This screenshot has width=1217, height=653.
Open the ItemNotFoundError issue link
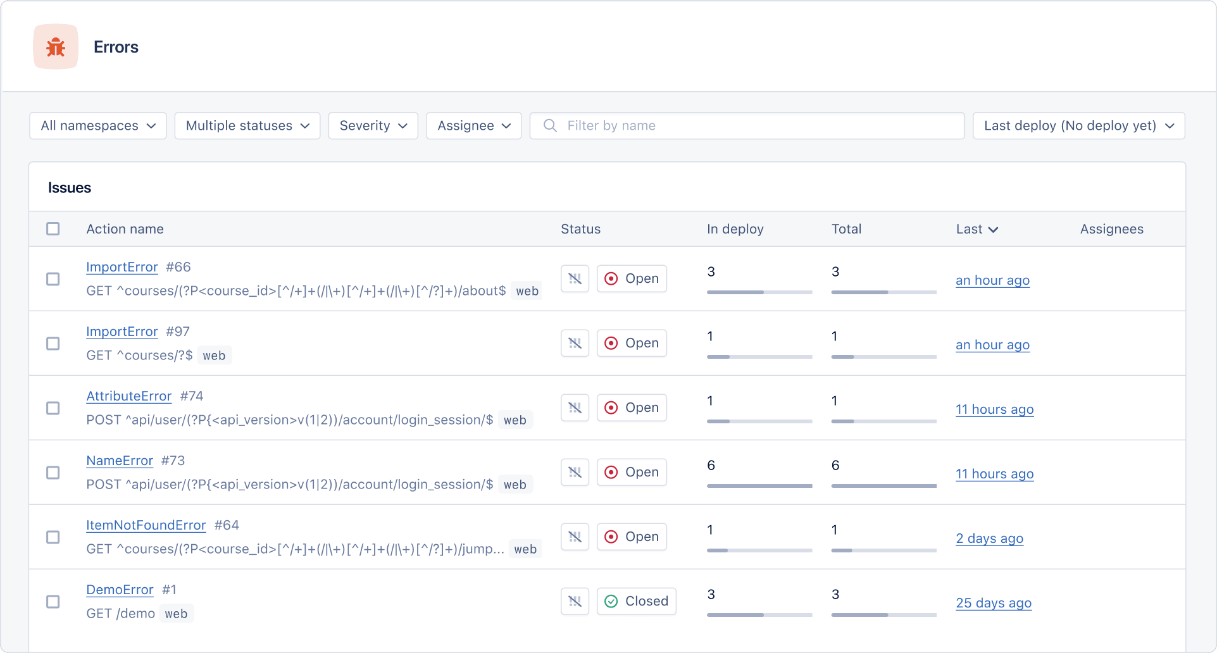coord(146,525)
